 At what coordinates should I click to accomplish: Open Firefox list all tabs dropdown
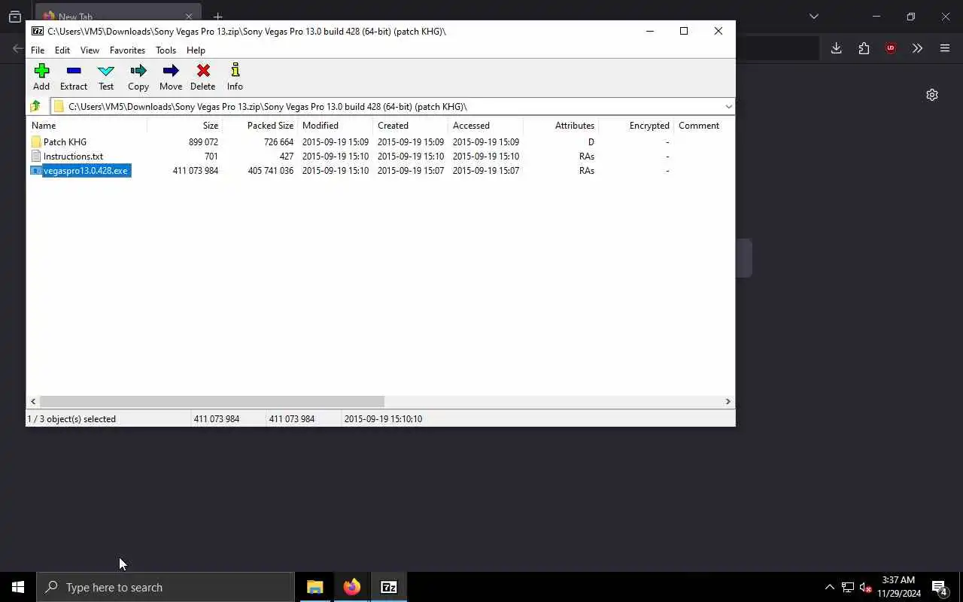813,16
